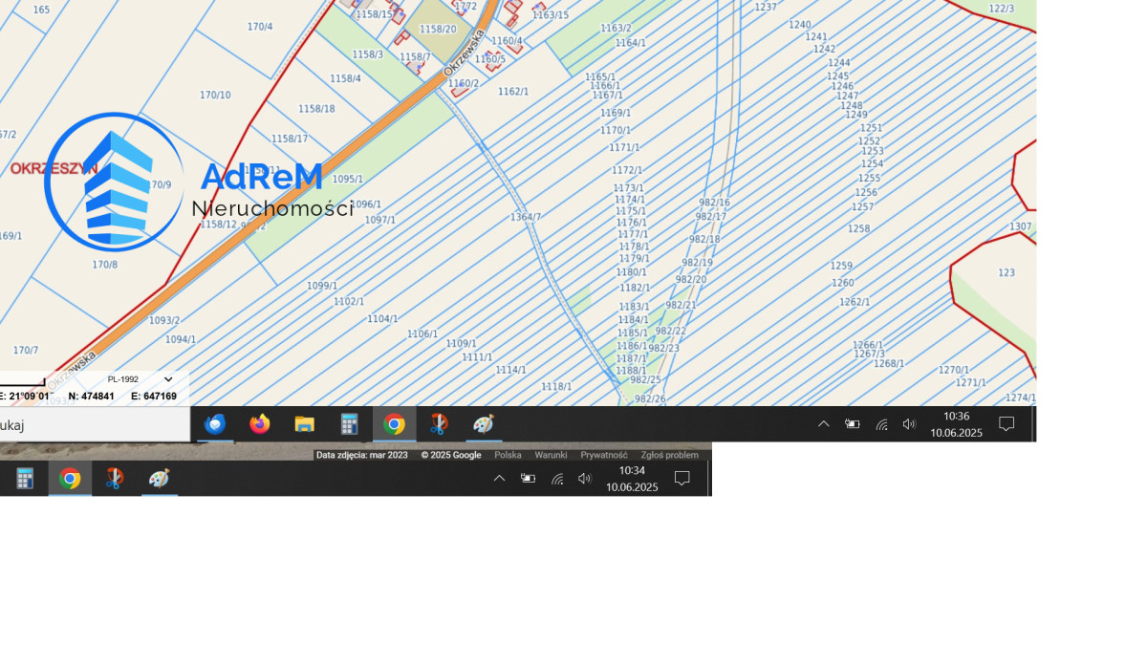Click the volume icon in the 10:36 tray

point(909,424)
